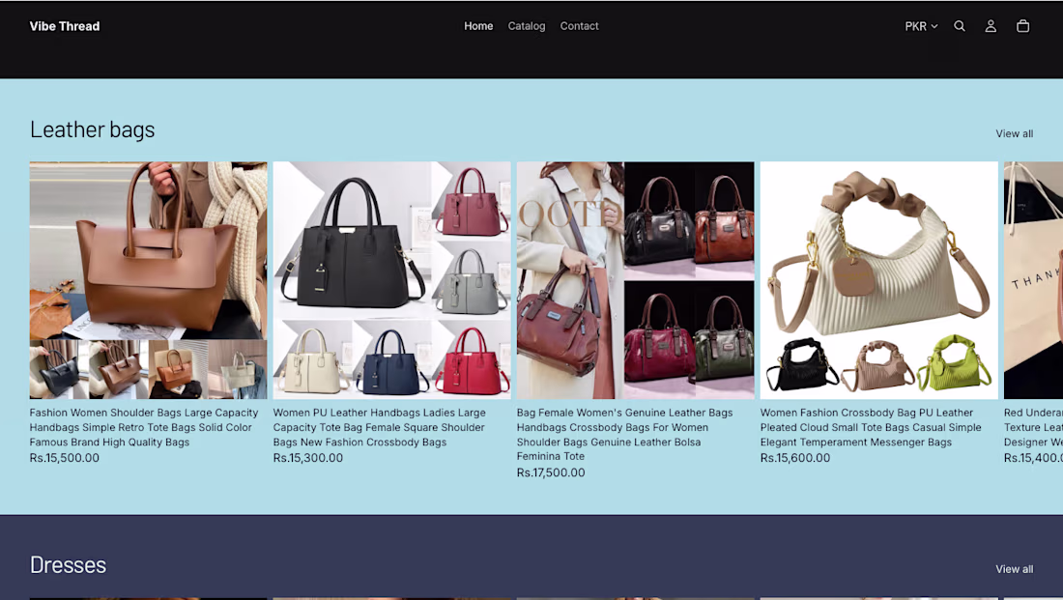Click the price Rs.15,300.00
Screen dimensions: 1063x600
tap(307, 458)
